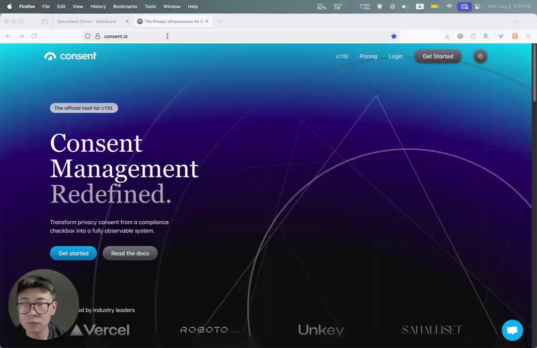The height and width of the screenshot is (348, 537).
Task: Open the Bookmarks menu
Action: tap(125, 6)
